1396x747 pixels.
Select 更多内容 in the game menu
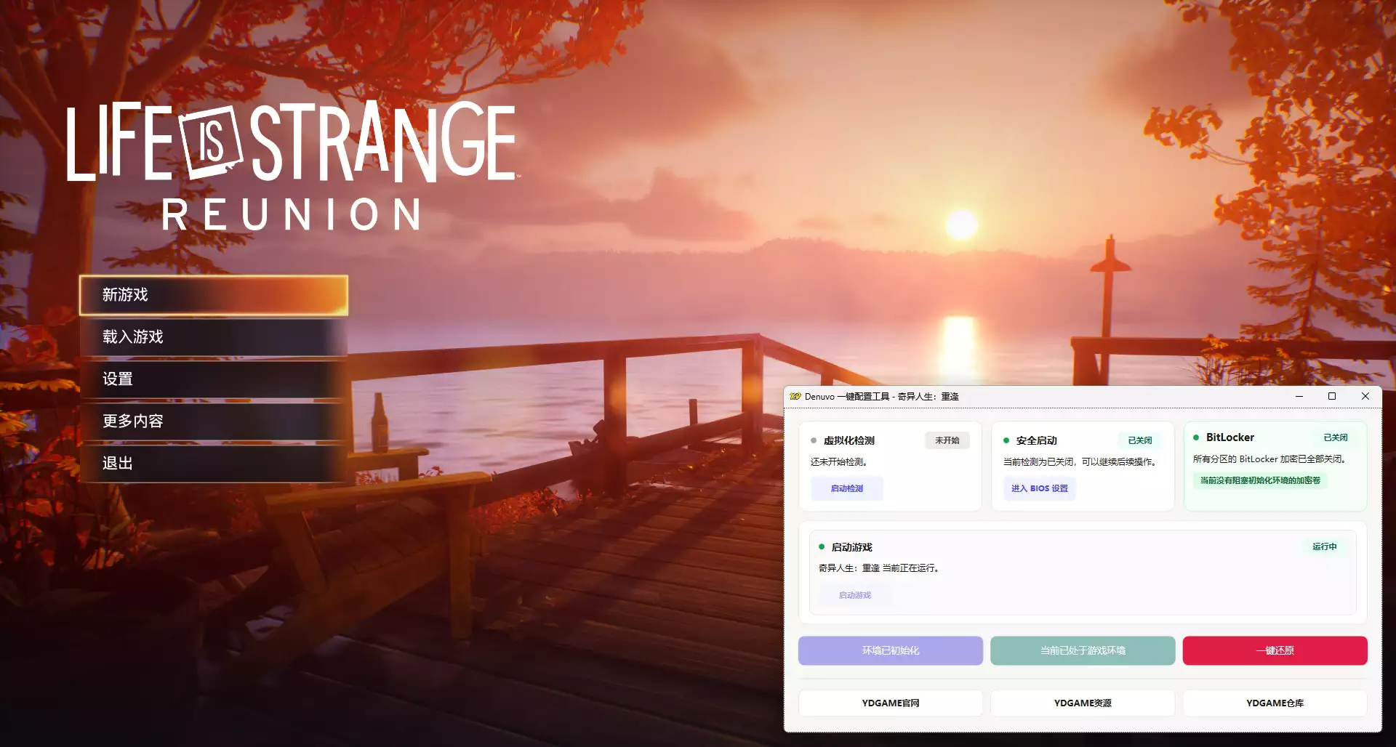(213, 421)
